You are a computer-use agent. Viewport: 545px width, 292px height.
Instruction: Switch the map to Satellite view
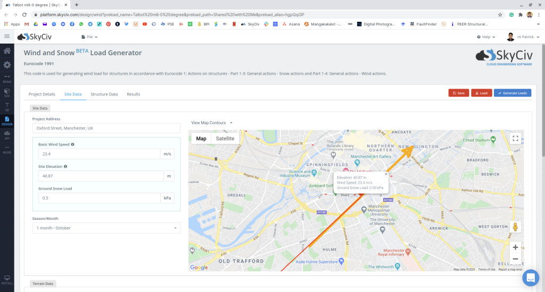point(225,139)
